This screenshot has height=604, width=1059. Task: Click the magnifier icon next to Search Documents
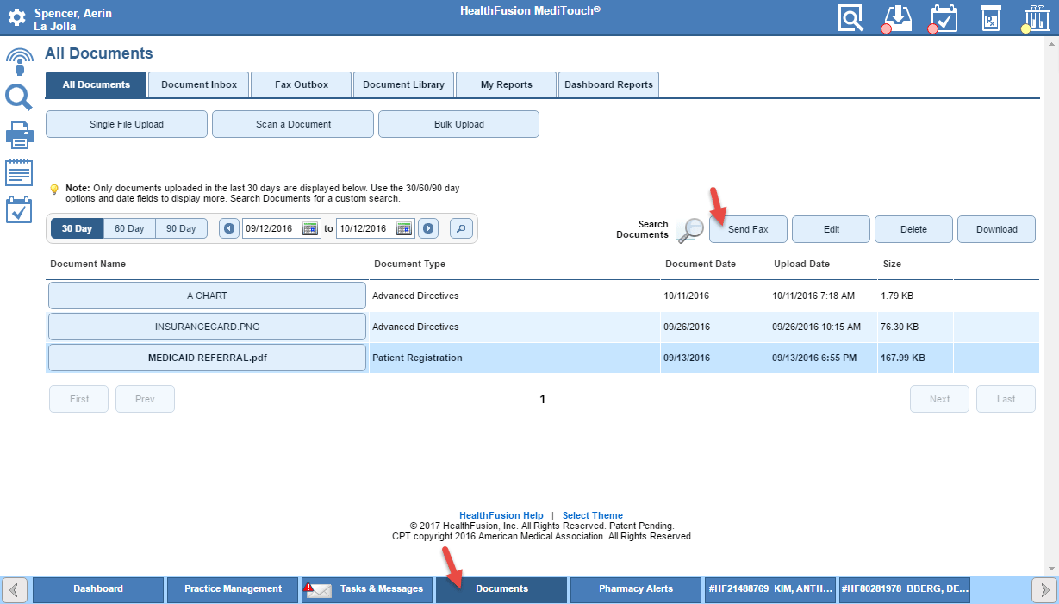pyautogui.click(x=689, y=228)
